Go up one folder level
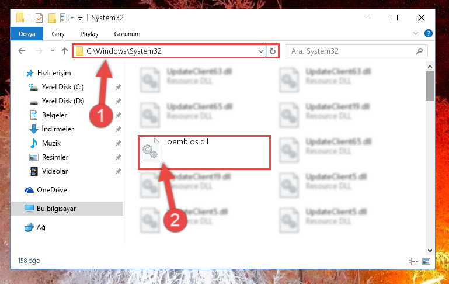The width and height of the screenshot is (449, 284). [65, 51]
